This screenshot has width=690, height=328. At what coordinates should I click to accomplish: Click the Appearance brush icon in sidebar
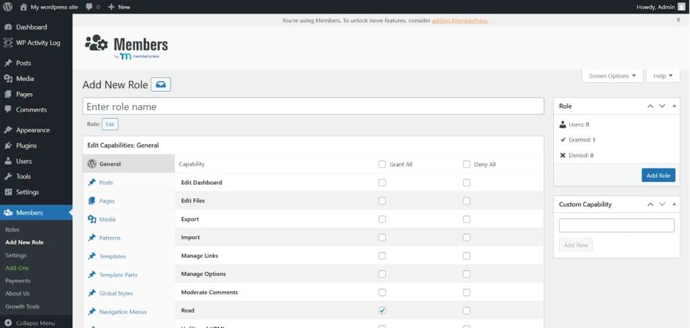[8, 130]
